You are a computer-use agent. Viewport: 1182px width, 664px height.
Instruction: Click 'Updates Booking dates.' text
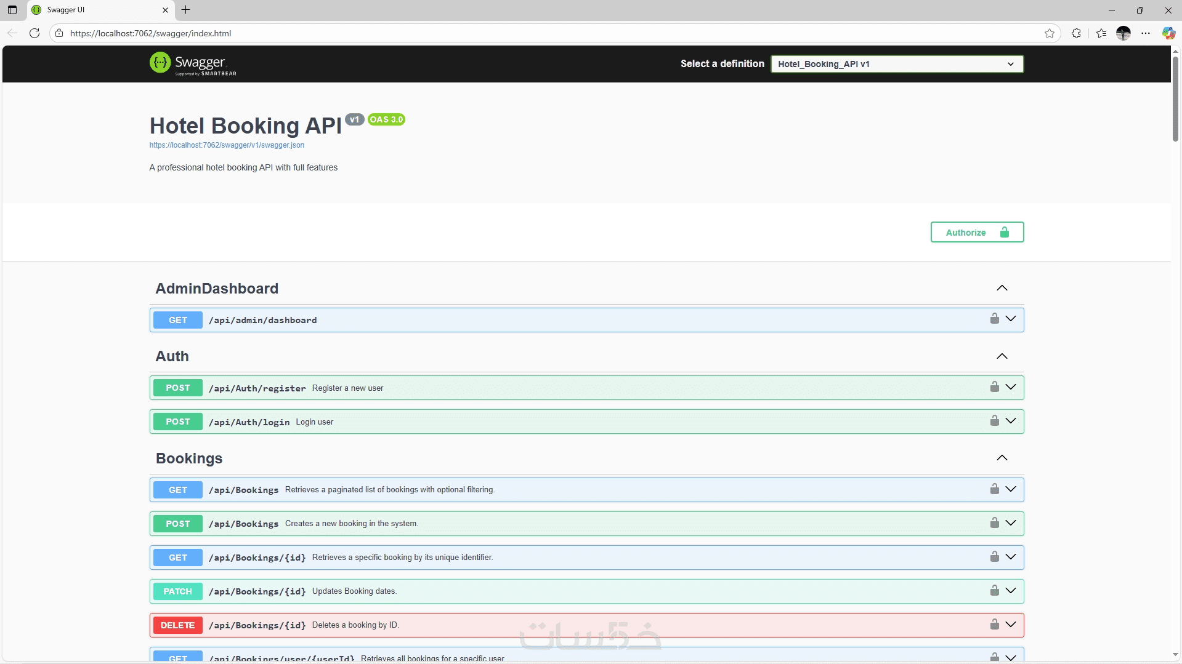pyautogui.click(x=354, y=591)
